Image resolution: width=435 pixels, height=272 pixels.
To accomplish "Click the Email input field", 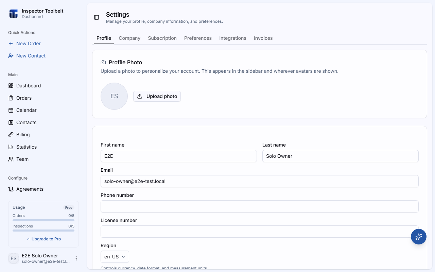I will coord(260,181).
